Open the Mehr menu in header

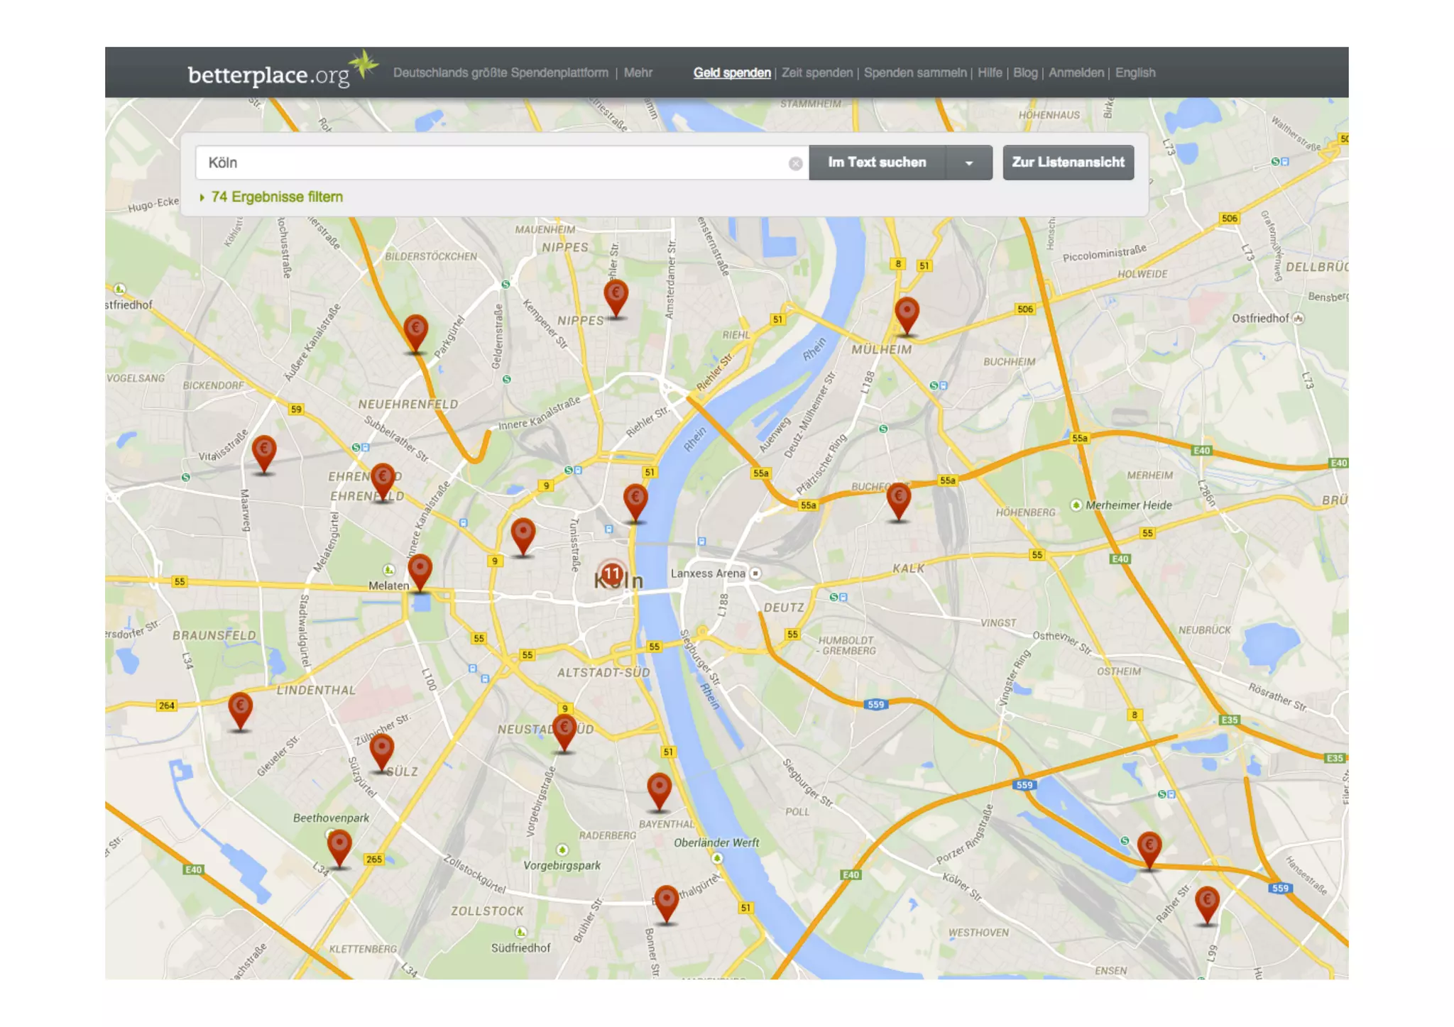click(638, 72)
